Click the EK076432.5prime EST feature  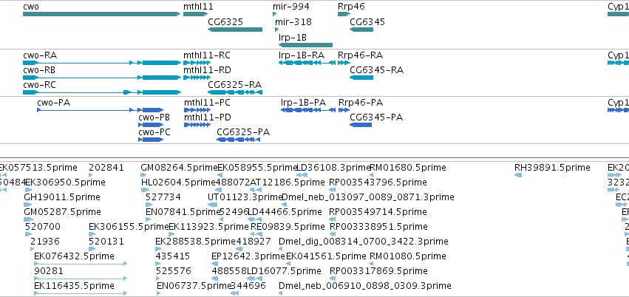coord(81,264)
